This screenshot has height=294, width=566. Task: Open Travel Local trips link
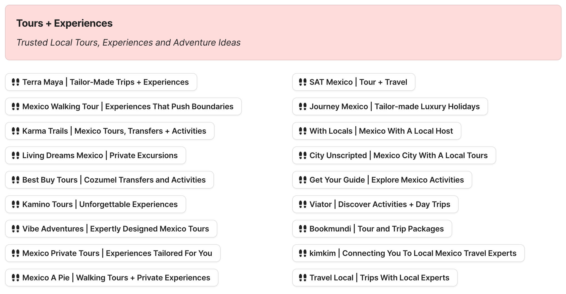click(379, 278)
